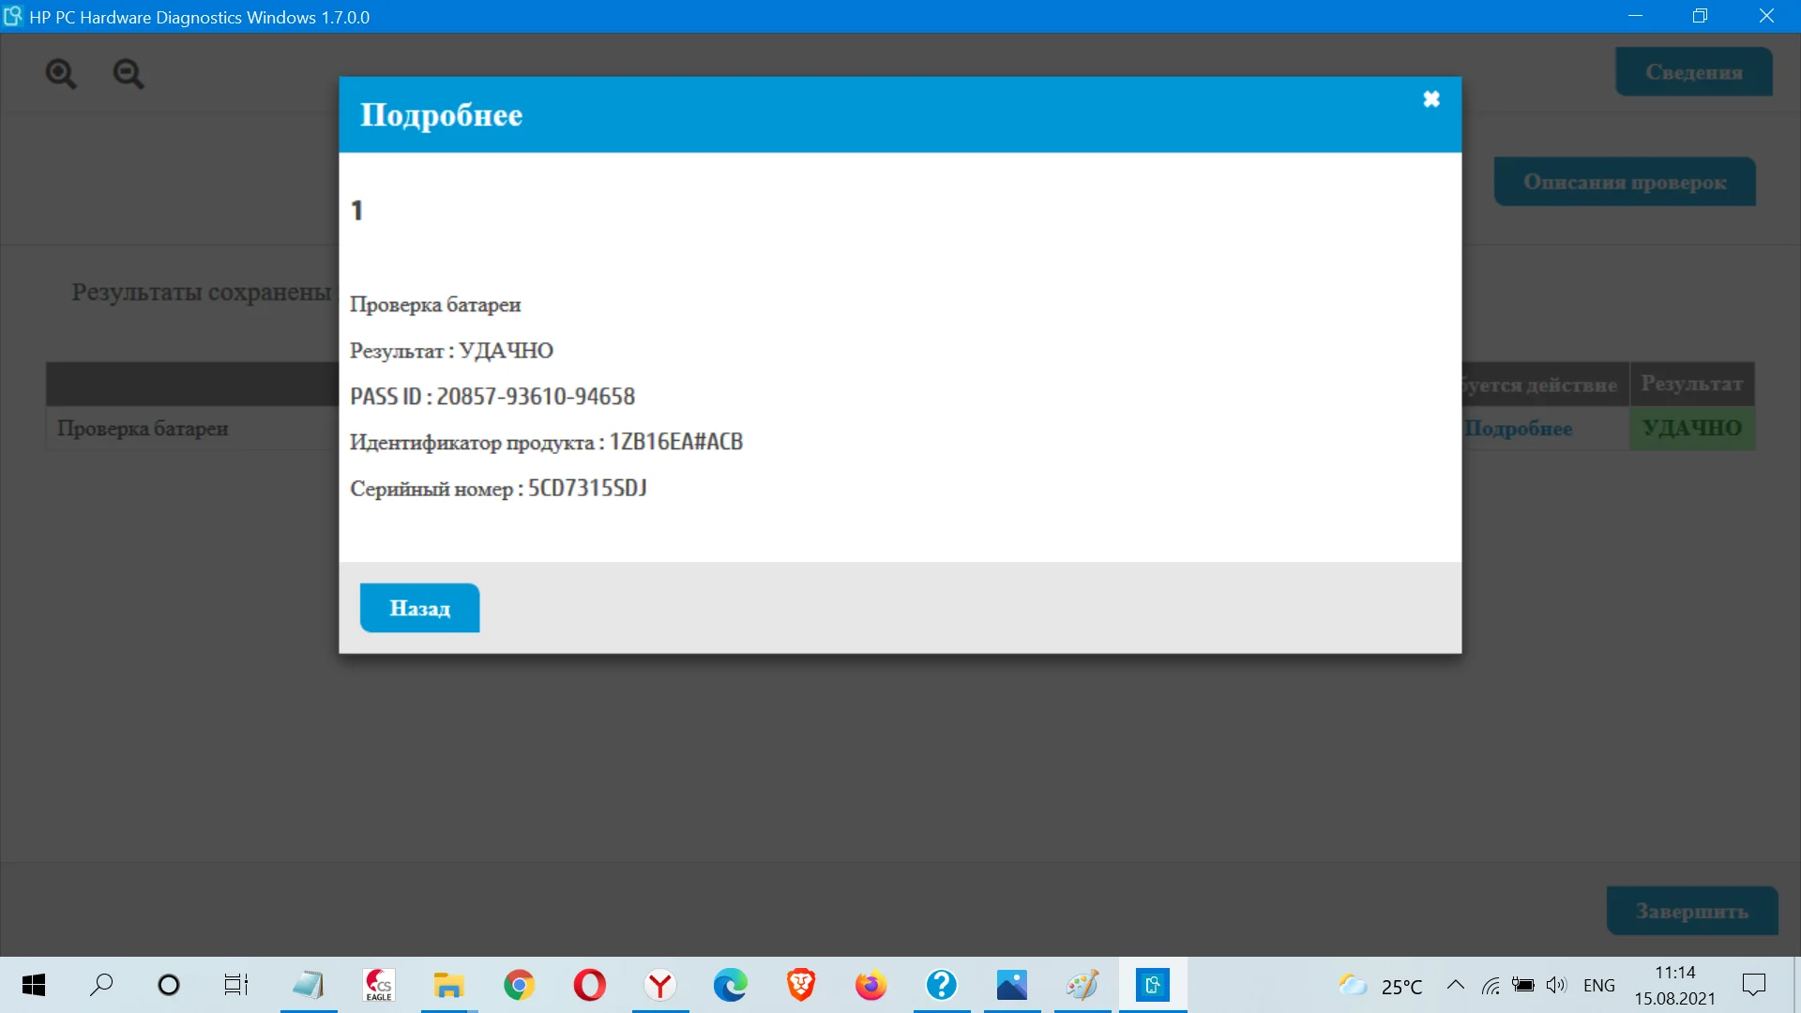Open Opera browser from taskbar
This screenshot has height=1013, width=1801.
589,985
